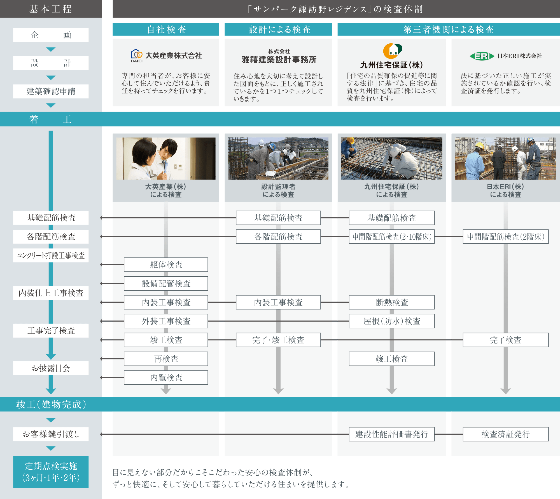
Task: Click the KJH 九州住宅保証 logo
Action: pos(392,51)
